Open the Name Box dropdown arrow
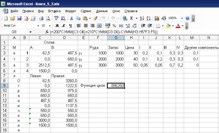The width and height of the screenshot is (219, 133). (30, 32)
